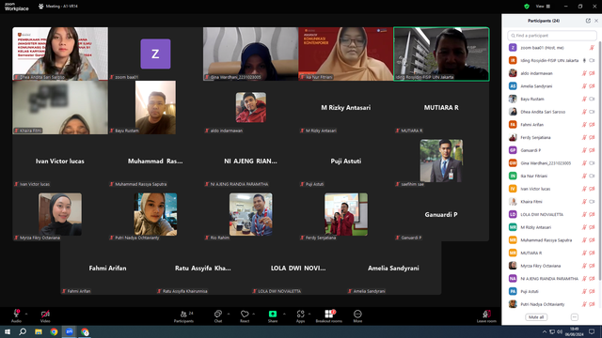Click the green Share screen button
602x338 pixels.
tap(273, 315)
